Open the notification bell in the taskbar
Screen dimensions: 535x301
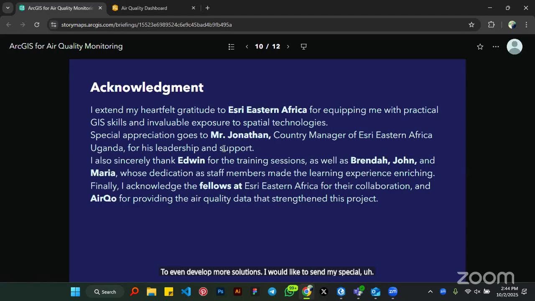click(x=524, y=292)
